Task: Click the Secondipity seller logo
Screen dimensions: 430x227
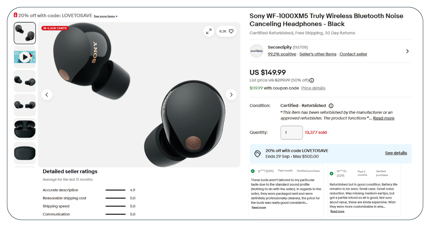Action: pyautogui.click(x=256, y=51)
